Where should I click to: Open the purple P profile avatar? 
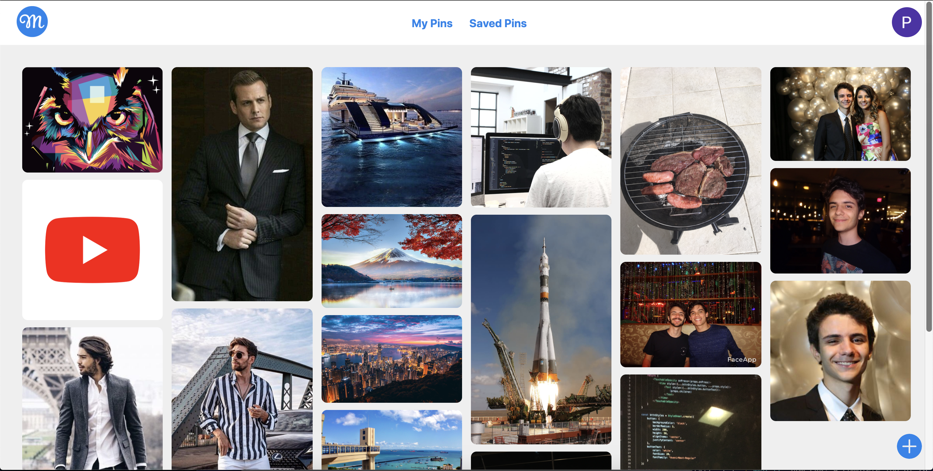[x=906, y=22]
